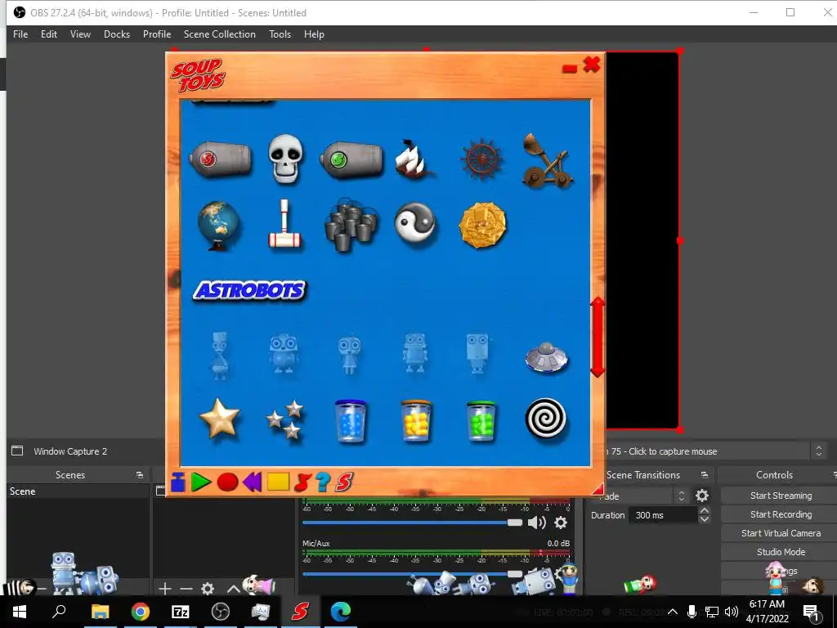Image resolution: width=837 pixels, height=628 pixels.
Task: Open the source selector dropdown at preview bar
Action: [819, 451]
